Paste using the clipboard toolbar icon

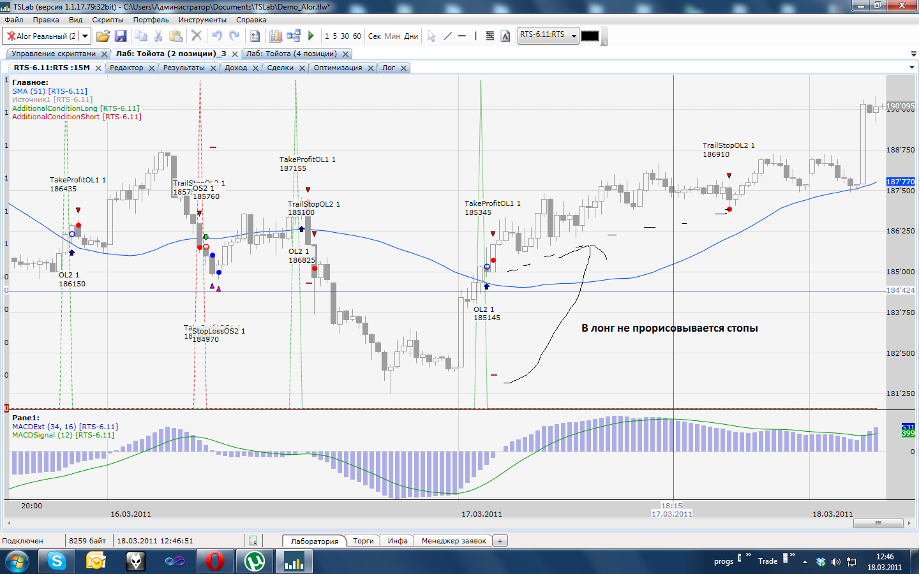(x=176, y=36)
